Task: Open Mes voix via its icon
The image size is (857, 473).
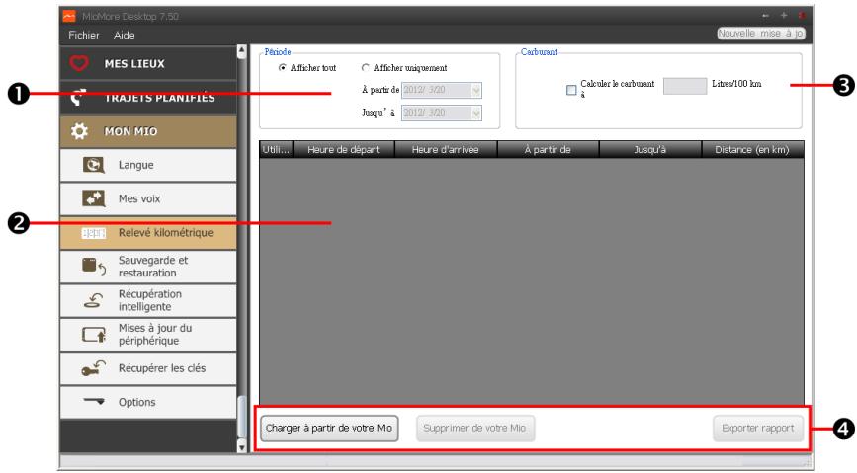Action: (89, 198)
